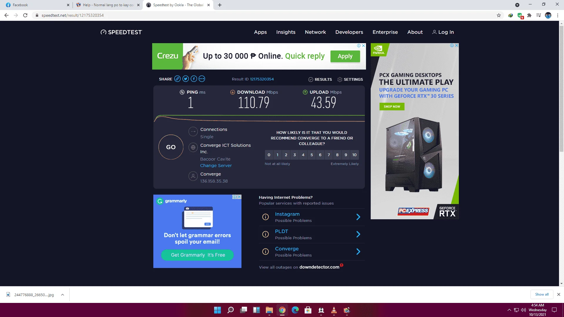Click the Change Server link
Viewport: 564px width, 317px height.
216,166
